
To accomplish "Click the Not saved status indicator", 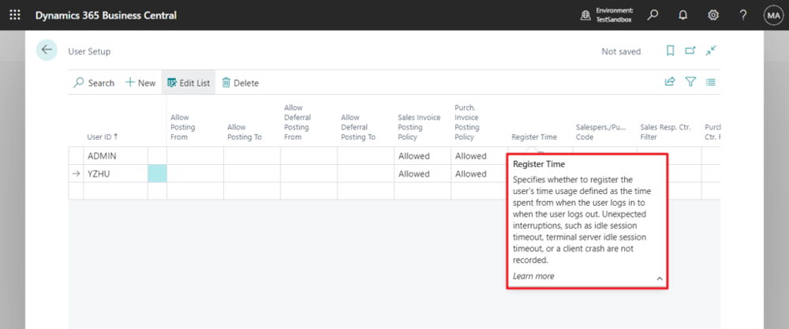I will click(x=622, y=51).
